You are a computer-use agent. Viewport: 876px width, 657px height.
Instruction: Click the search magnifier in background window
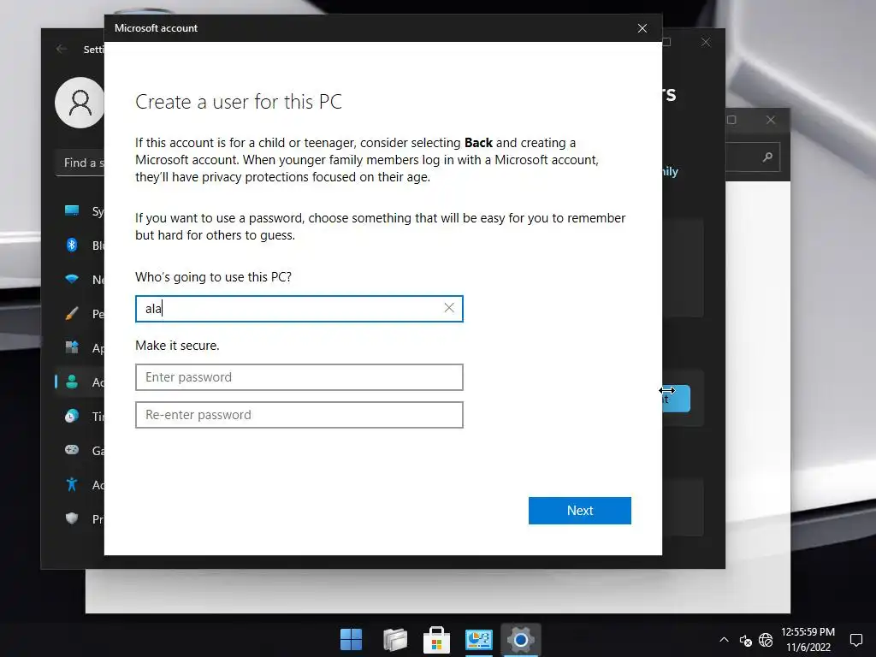coord(767,157)
